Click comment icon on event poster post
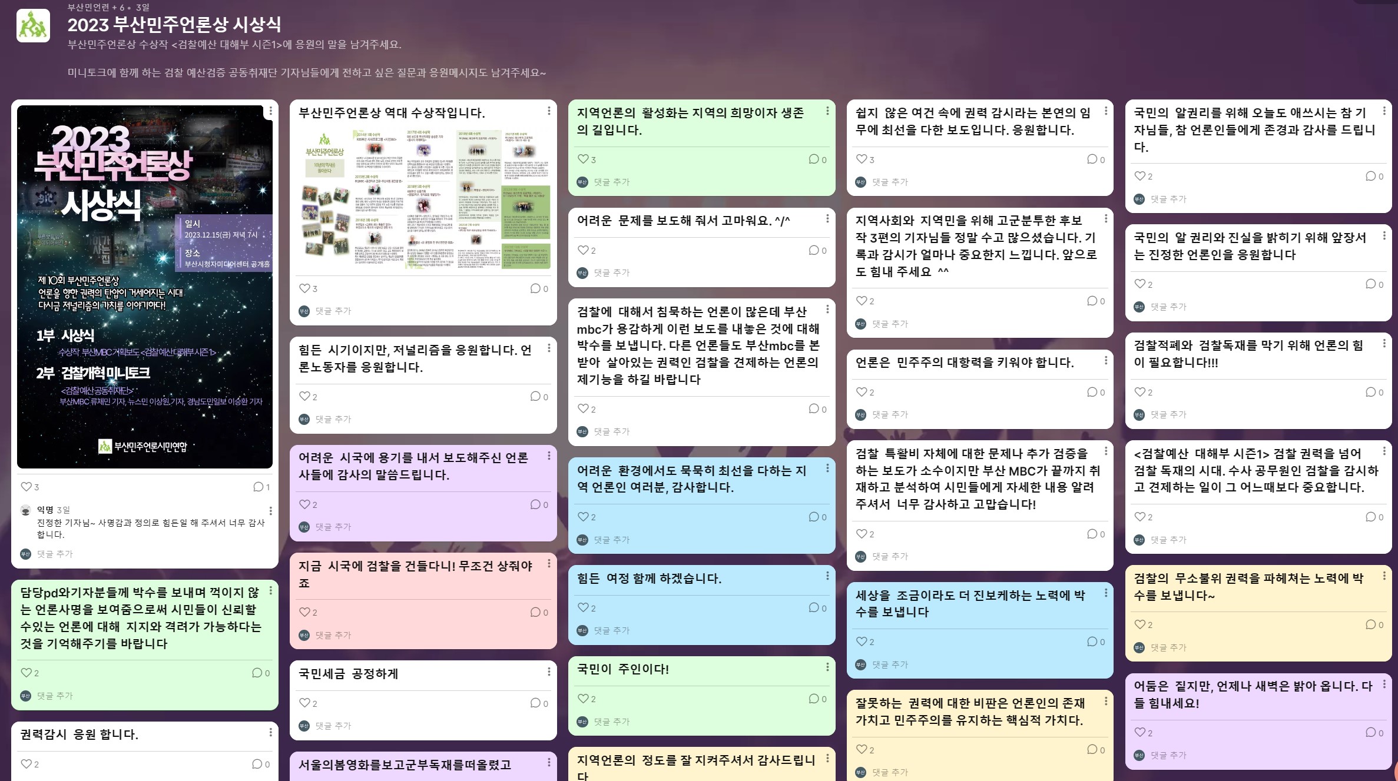 [x=258, y=487]
